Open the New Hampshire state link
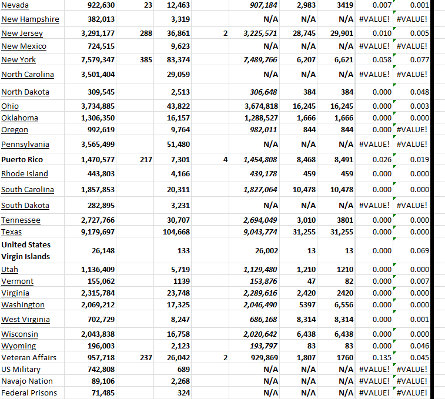445x399 pixels. coord(30,19)
